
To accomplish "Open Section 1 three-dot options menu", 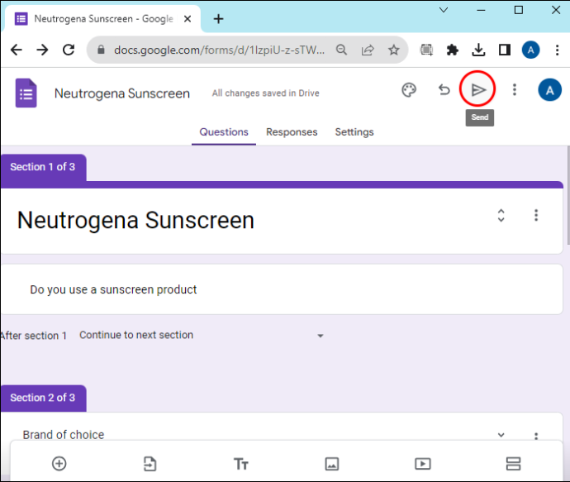I will pos(536,215).
